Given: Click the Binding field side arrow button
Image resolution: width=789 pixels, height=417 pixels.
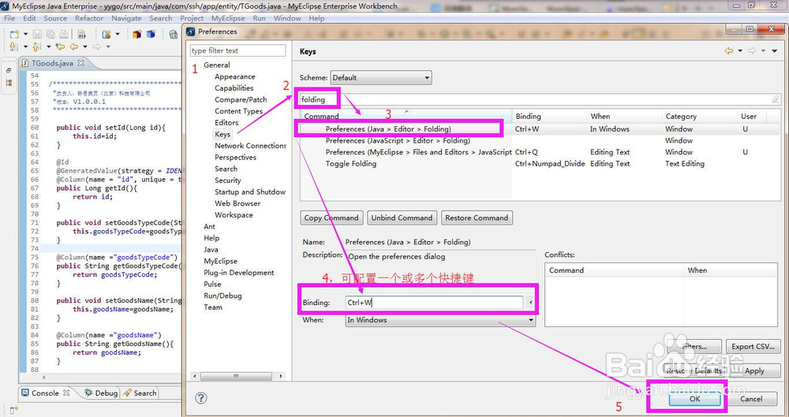Looking at the screenshot, I should [530, 303].
